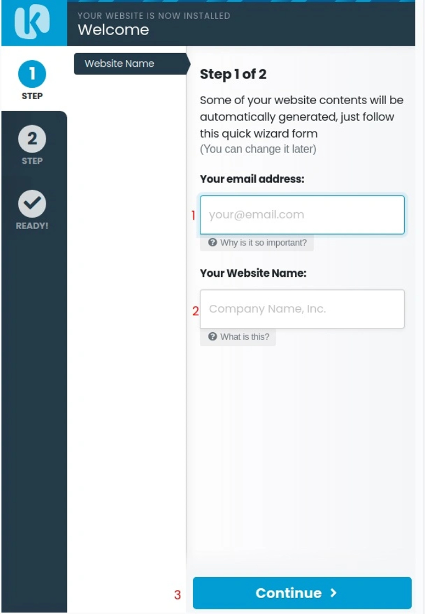Click the 'Step 1 of 2' heading
Viewport: 425px width, 614px height.
pos(233,75)
